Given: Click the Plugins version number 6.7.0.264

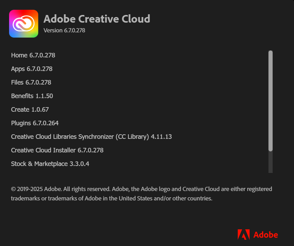Looking at the screenshot, I should click(x=46, y=123).
